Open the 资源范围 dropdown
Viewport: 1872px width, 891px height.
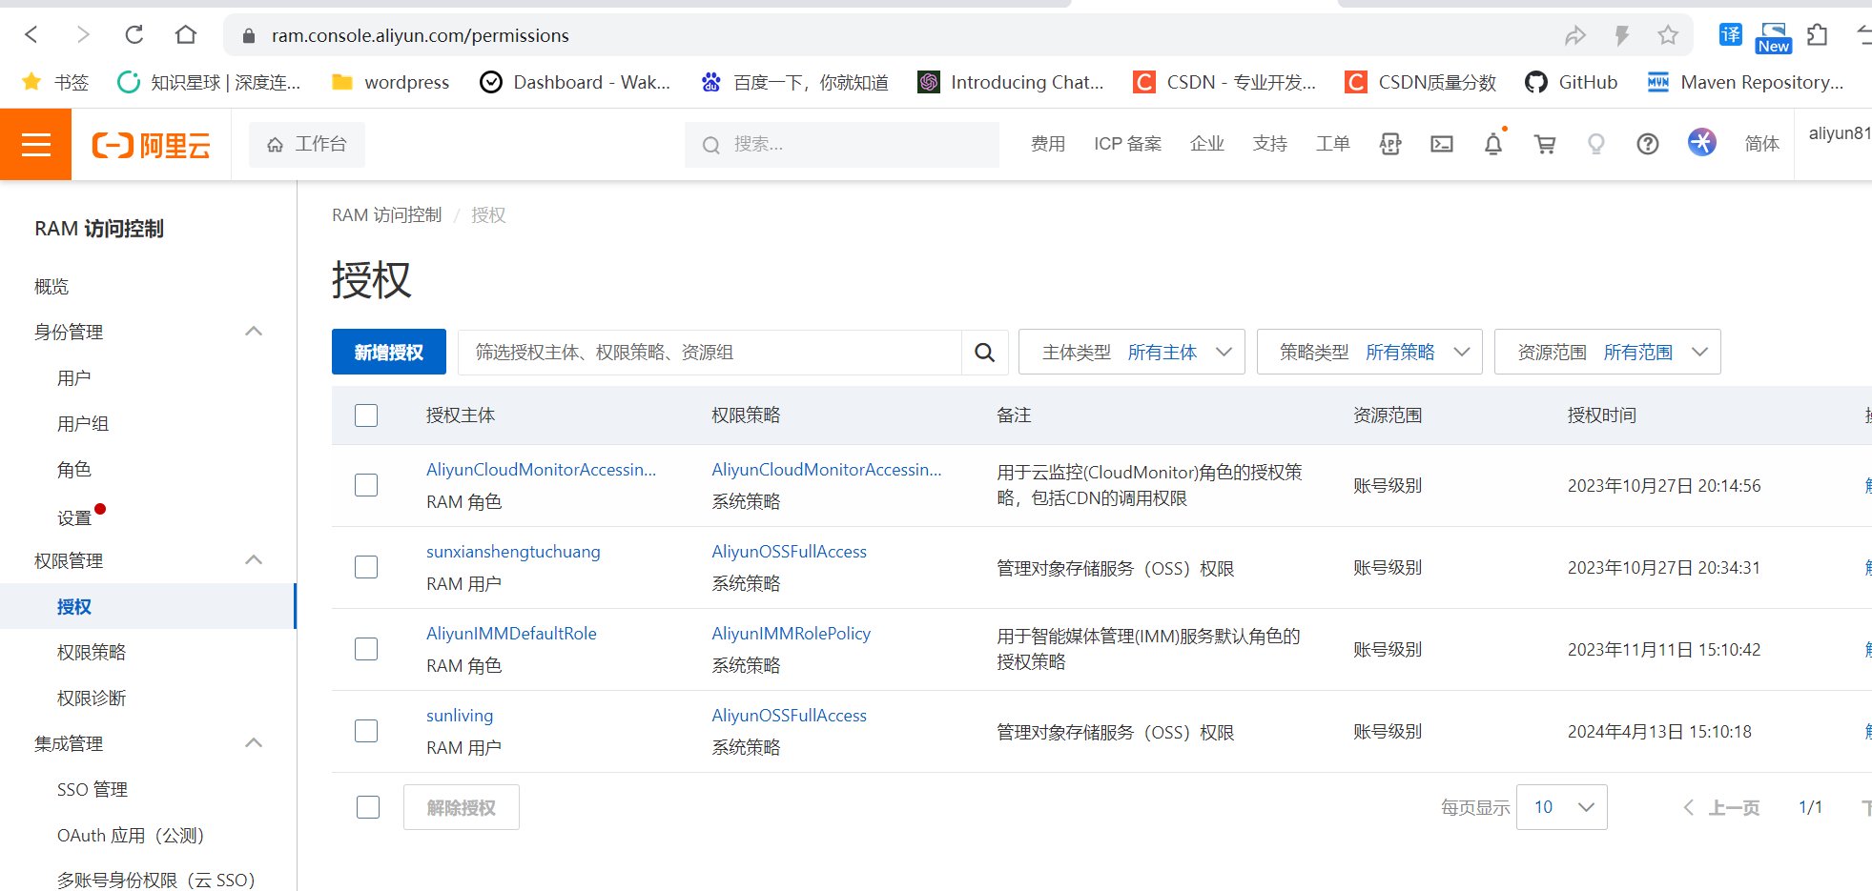tap(1608, 352)
